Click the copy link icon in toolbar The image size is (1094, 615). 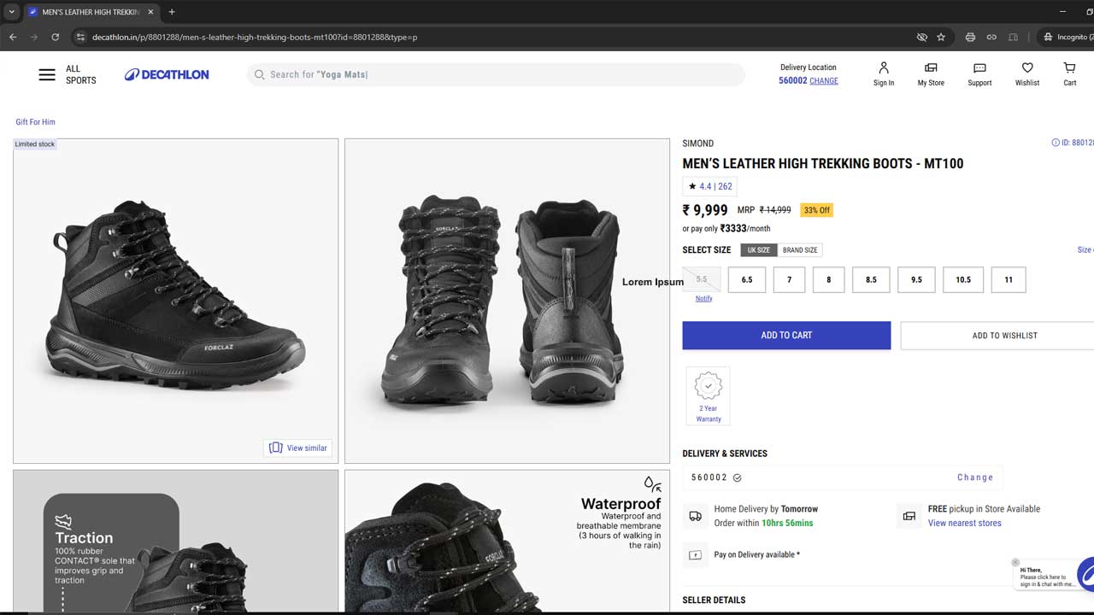991,37
